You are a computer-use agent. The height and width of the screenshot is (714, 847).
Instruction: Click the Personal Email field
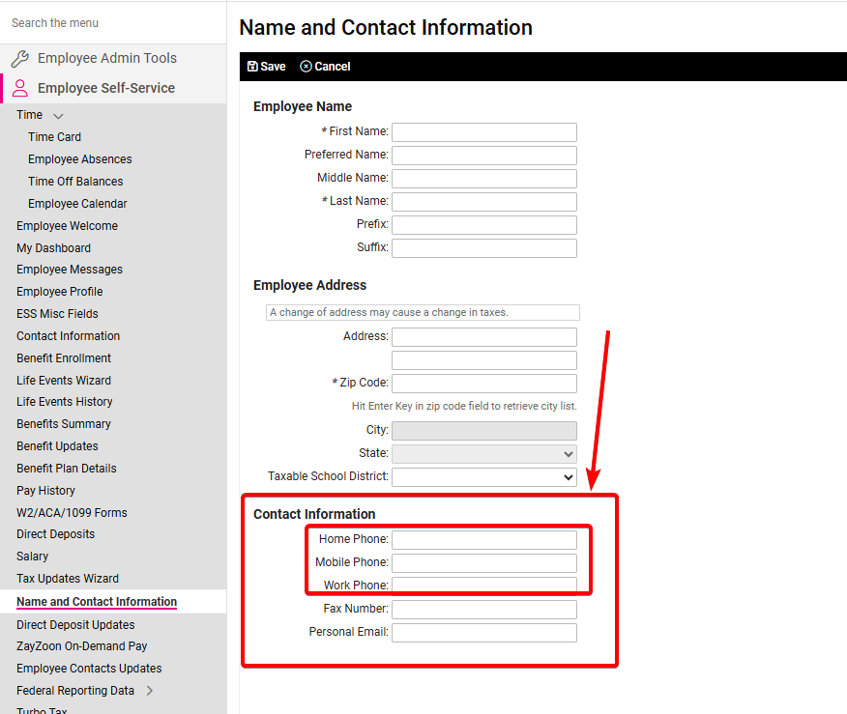(x=484, y=633)
